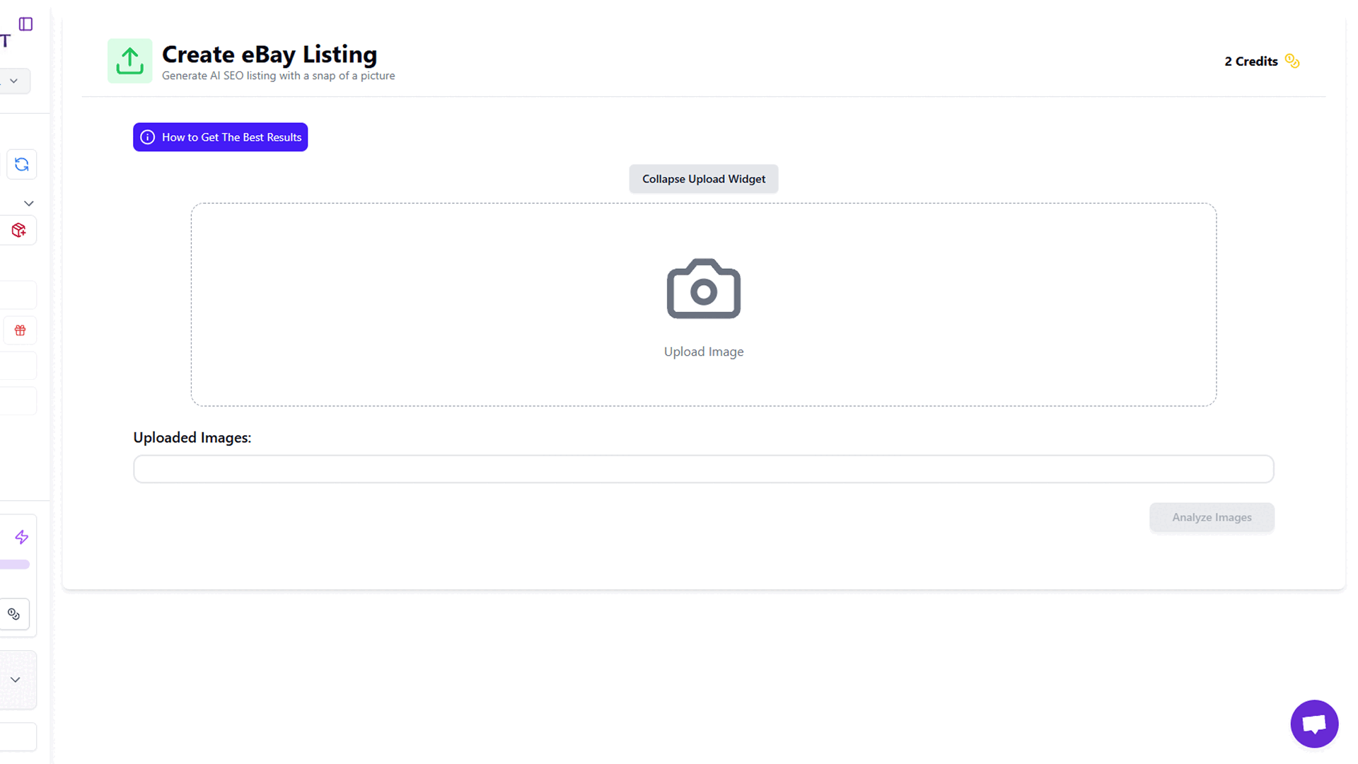Click the 3D cube icon in sidebar
This screenshot has width=1358, height=764.
pyautogui.click(x=20, y=231)
